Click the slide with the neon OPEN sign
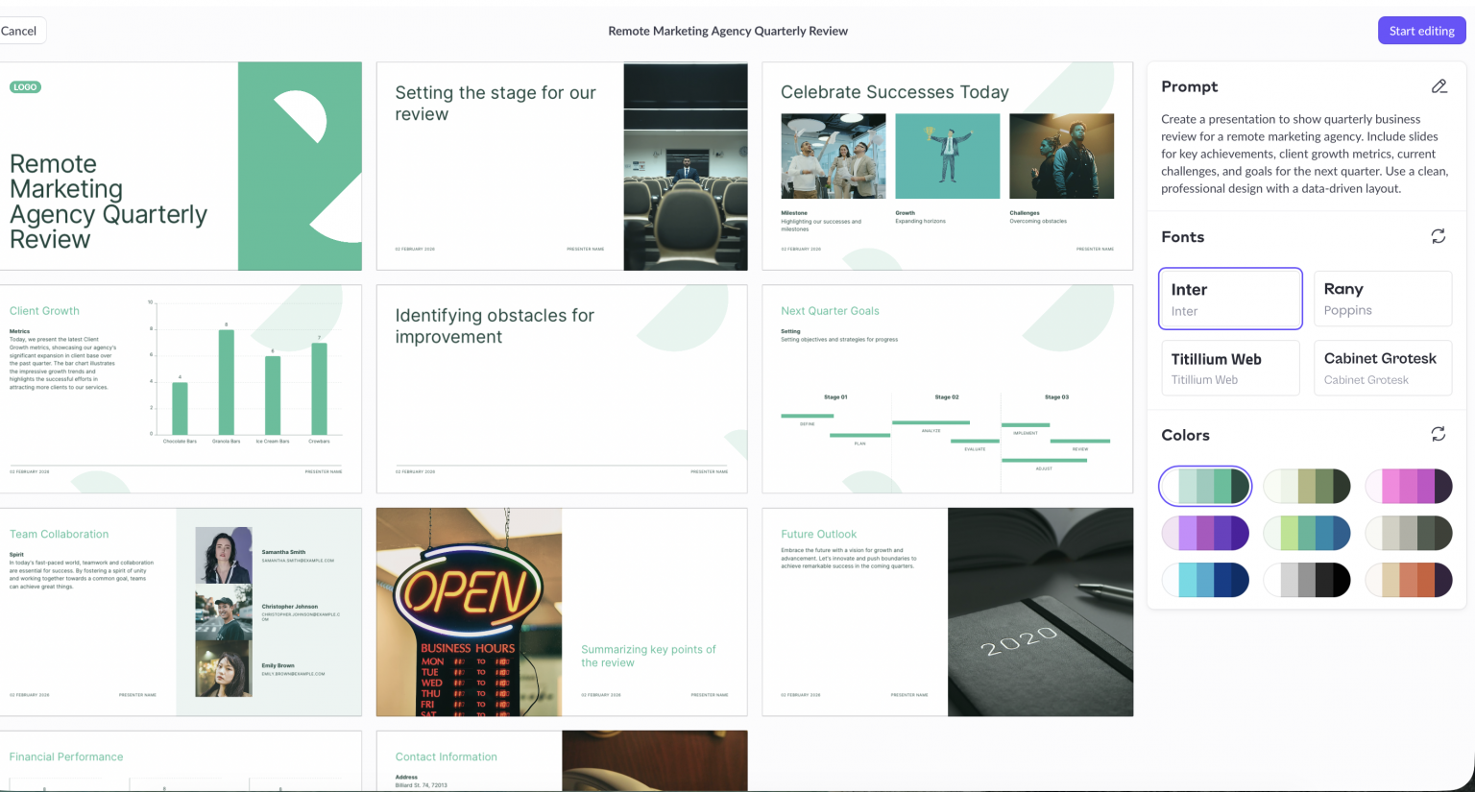1475x792 pixels. [x=562, y=612]
